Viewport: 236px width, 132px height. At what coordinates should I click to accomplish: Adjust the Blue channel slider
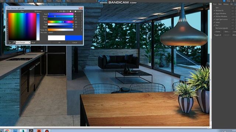pyautogui.click(x=60, y=19)
